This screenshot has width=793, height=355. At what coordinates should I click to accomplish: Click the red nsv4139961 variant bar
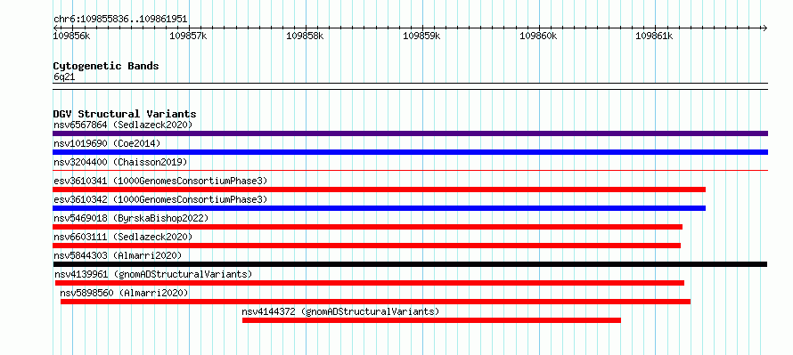(370, 283)
